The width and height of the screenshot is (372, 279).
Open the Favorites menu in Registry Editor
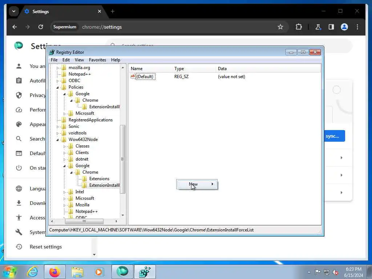click(97, 60)
